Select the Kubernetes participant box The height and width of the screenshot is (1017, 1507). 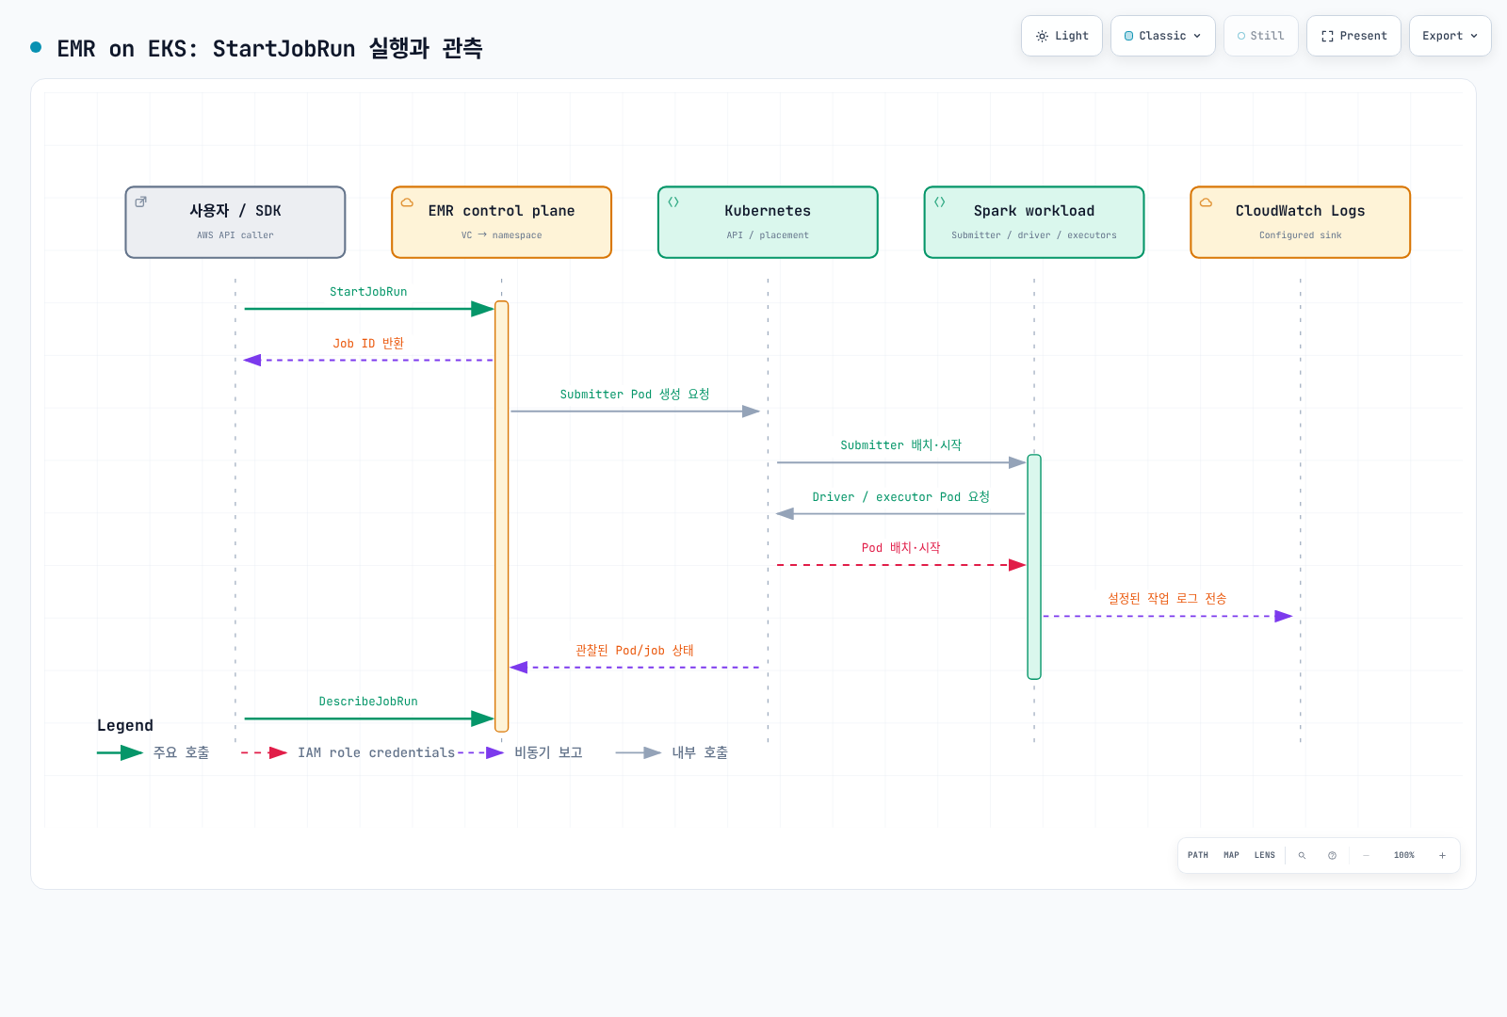coord(768,222)
